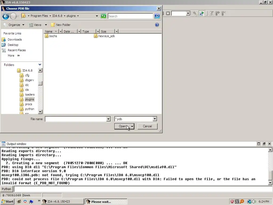Open the Views dropdown arrow
The image size is (273, 205).
(x=46, y=25)
